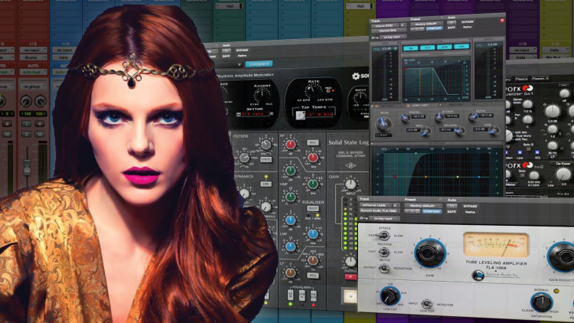Open no group dropdown on mixer channel
The height and width of the screenshot is (323, 574).
tap(34, 86)
